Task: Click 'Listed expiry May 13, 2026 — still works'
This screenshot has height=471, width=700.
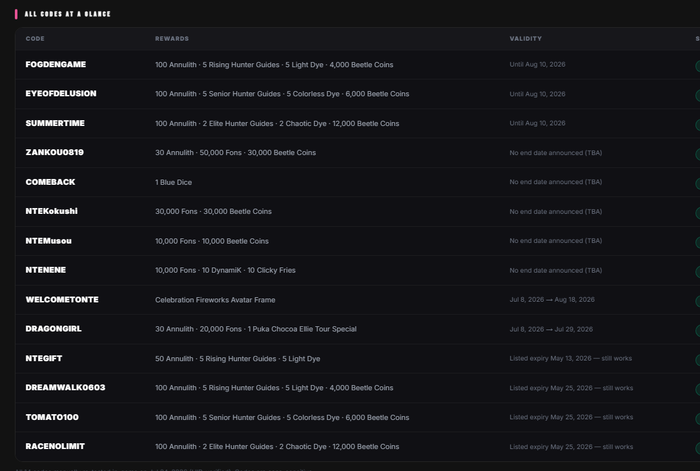Action: [x=571, y=358]
